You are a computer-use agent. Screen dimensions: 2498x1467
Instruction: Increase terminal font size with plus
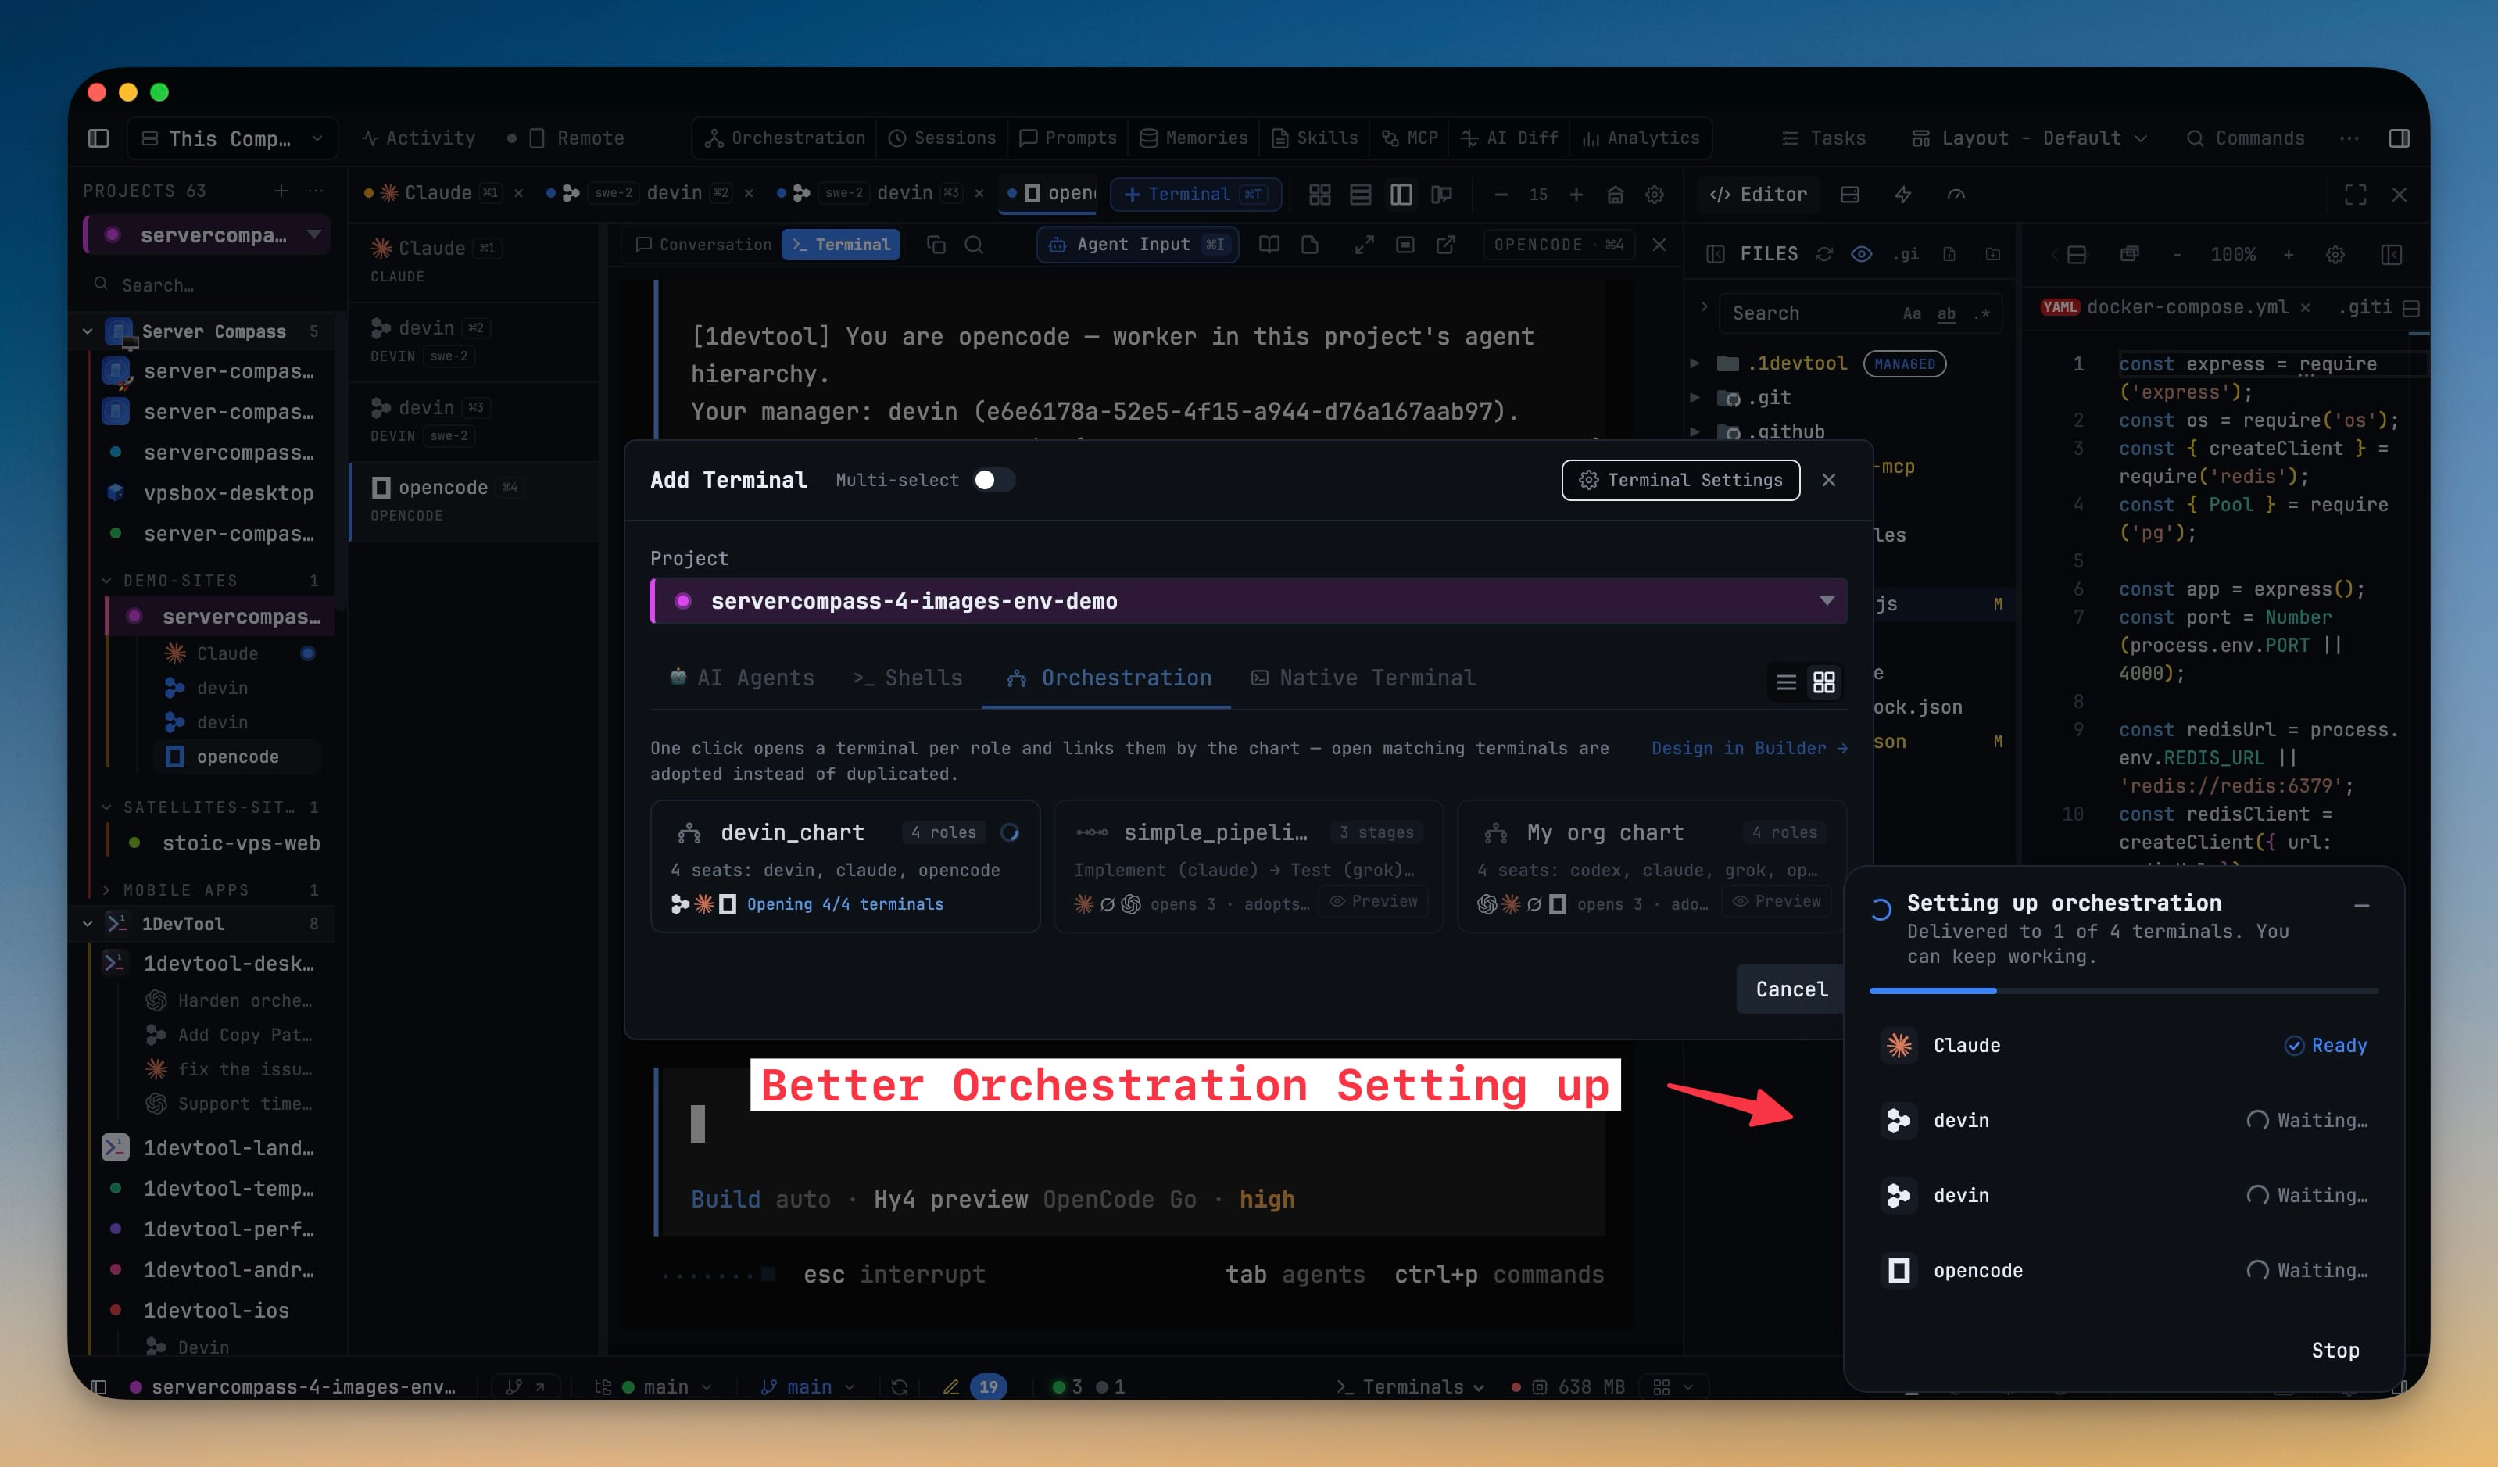point(1576,195)
